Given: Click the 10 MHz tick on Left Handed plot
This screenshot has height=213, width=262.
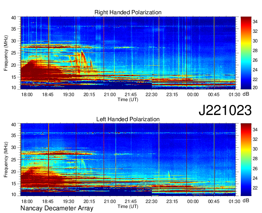Looking at the screenshot, I should 14,194.
